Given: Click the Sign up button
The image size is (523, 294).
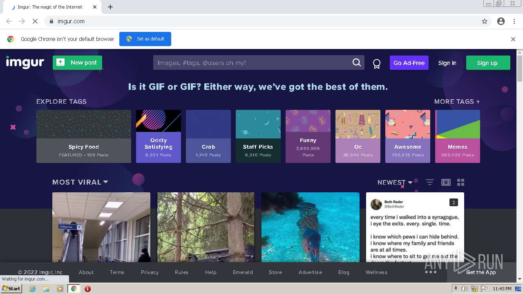Looking at the screenshot, I should tap(488, 63).
